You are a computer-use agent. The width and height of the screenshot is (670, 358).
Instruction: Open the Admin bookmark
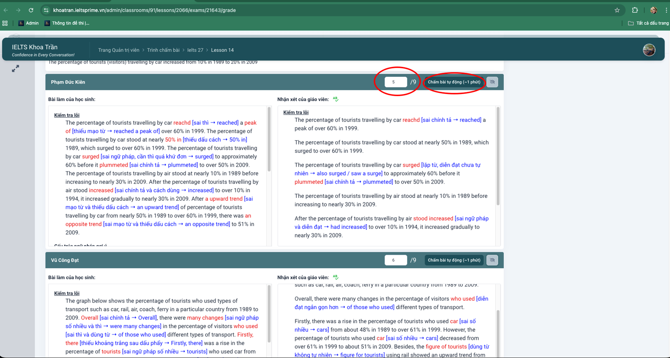(28, 23)
